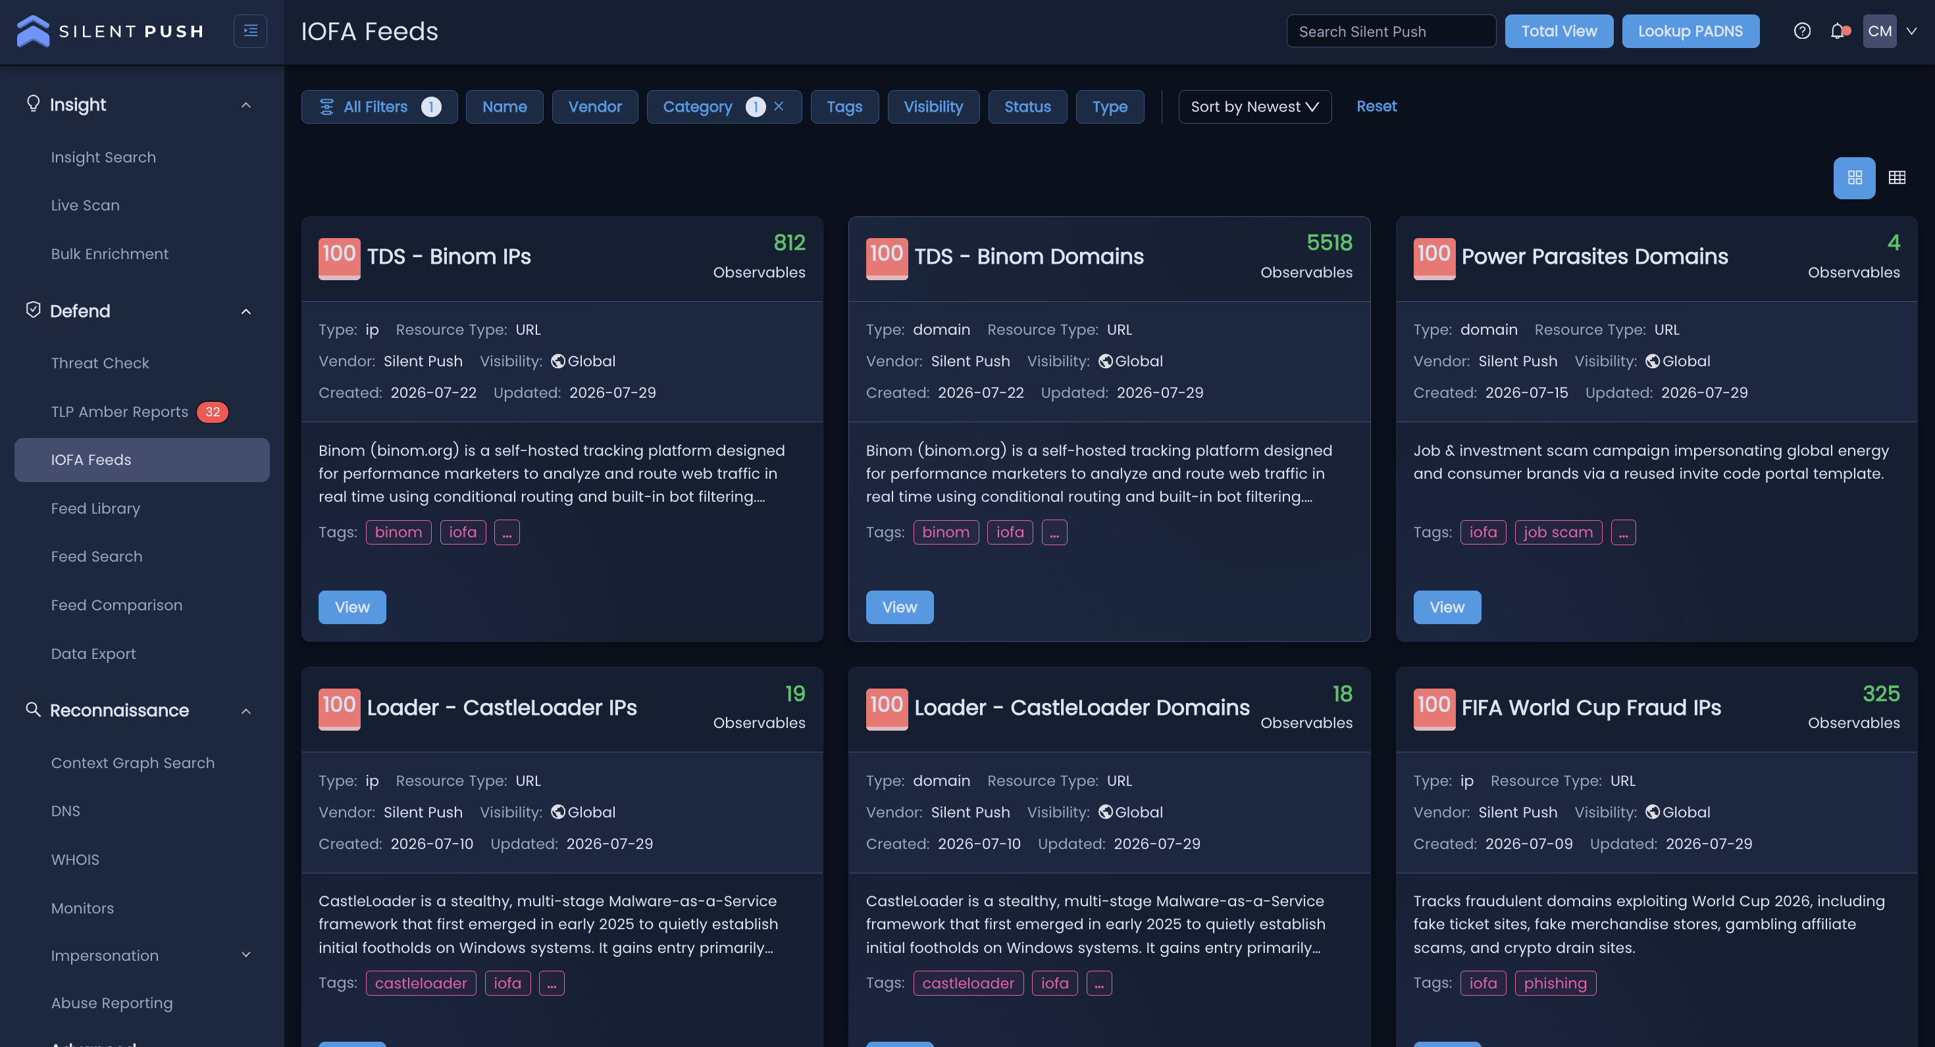Image resolution: width=1935 pixels, height=1047 pixels.
Task: Expand the user account chevron
Action: coord(1912,32)
